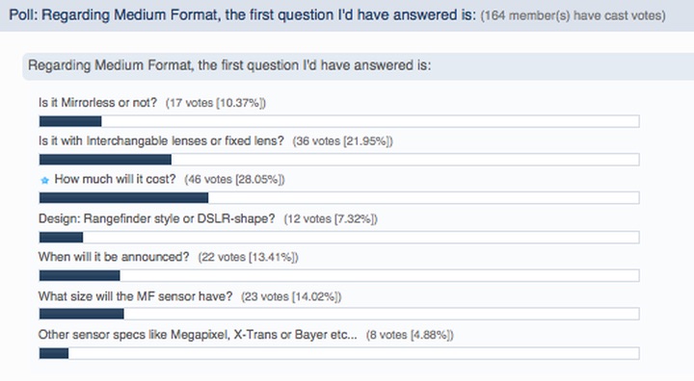Select the "Is it Mirrorless or not?" option
This screenshot has width=694, height=381.
(97, 103)
